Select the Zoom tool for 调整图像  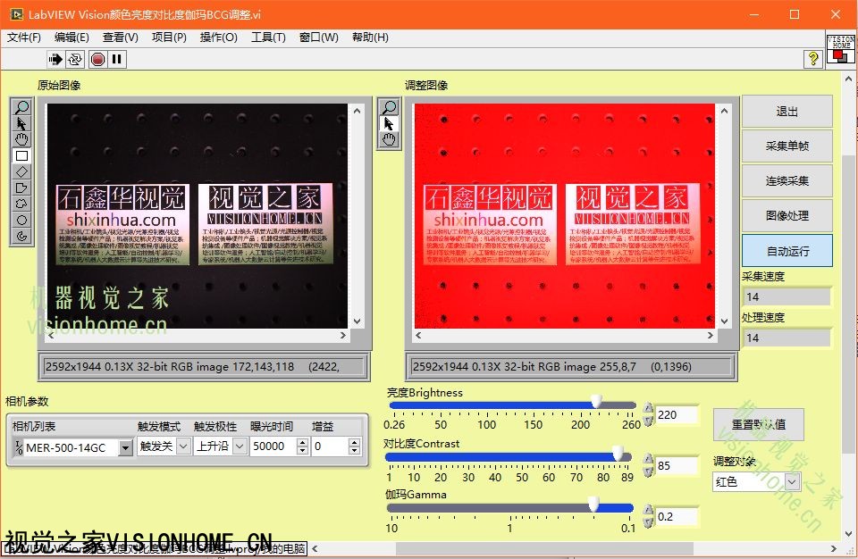tap(389, 107)
